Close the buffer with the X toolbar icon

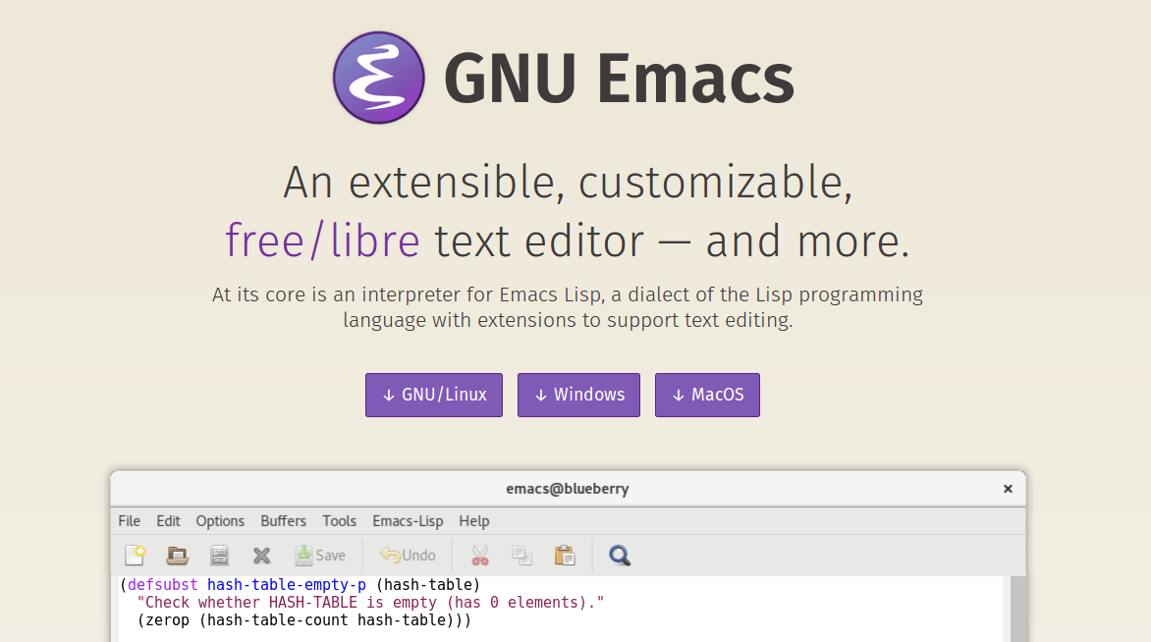(x=261, y=556)
